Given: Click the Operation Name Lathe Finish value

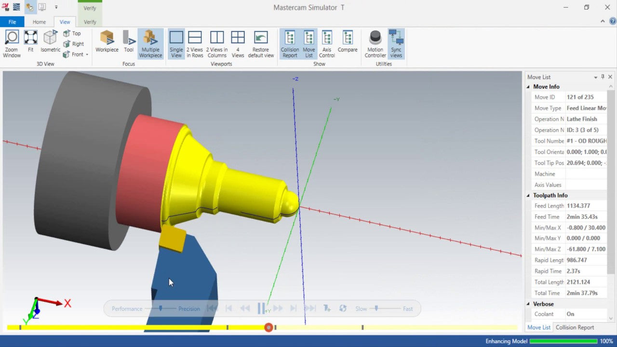Looking at the screenshot, I should 582,119.
